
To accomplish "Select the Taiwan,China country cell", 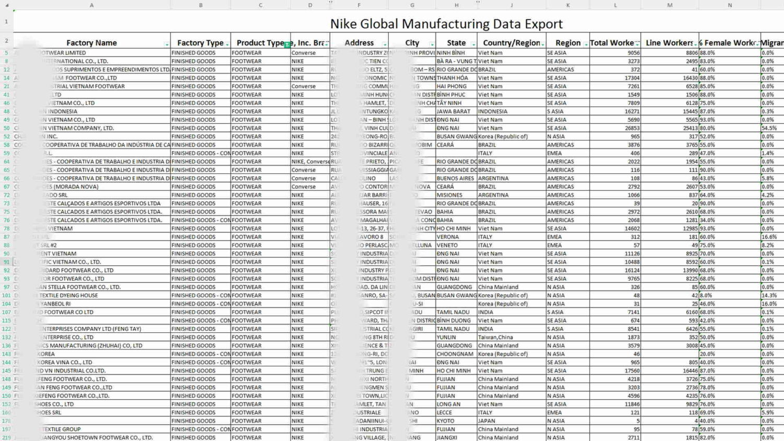I will [x=512, y=337].
